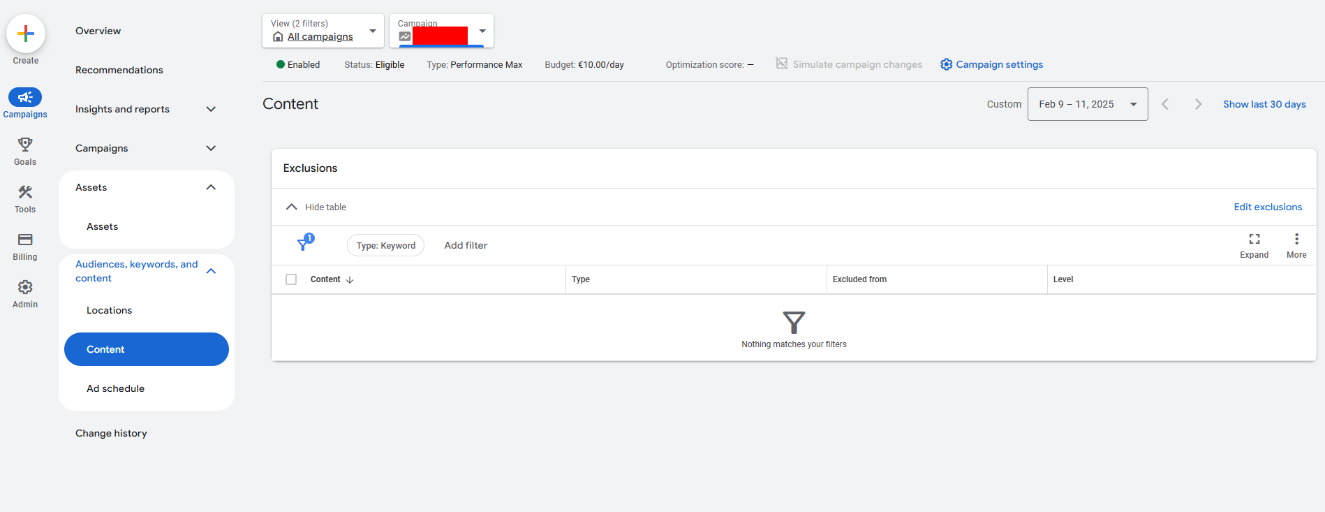
Task: Open the More three-dot menu
Action: pyautogui.click(x=1296, y=239)
